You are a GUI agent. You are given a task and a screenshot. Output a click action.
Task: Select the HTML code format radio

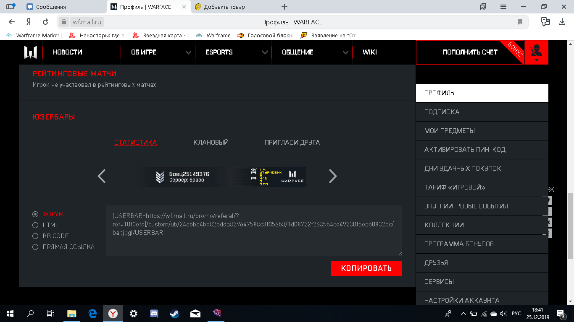point(35,225)
